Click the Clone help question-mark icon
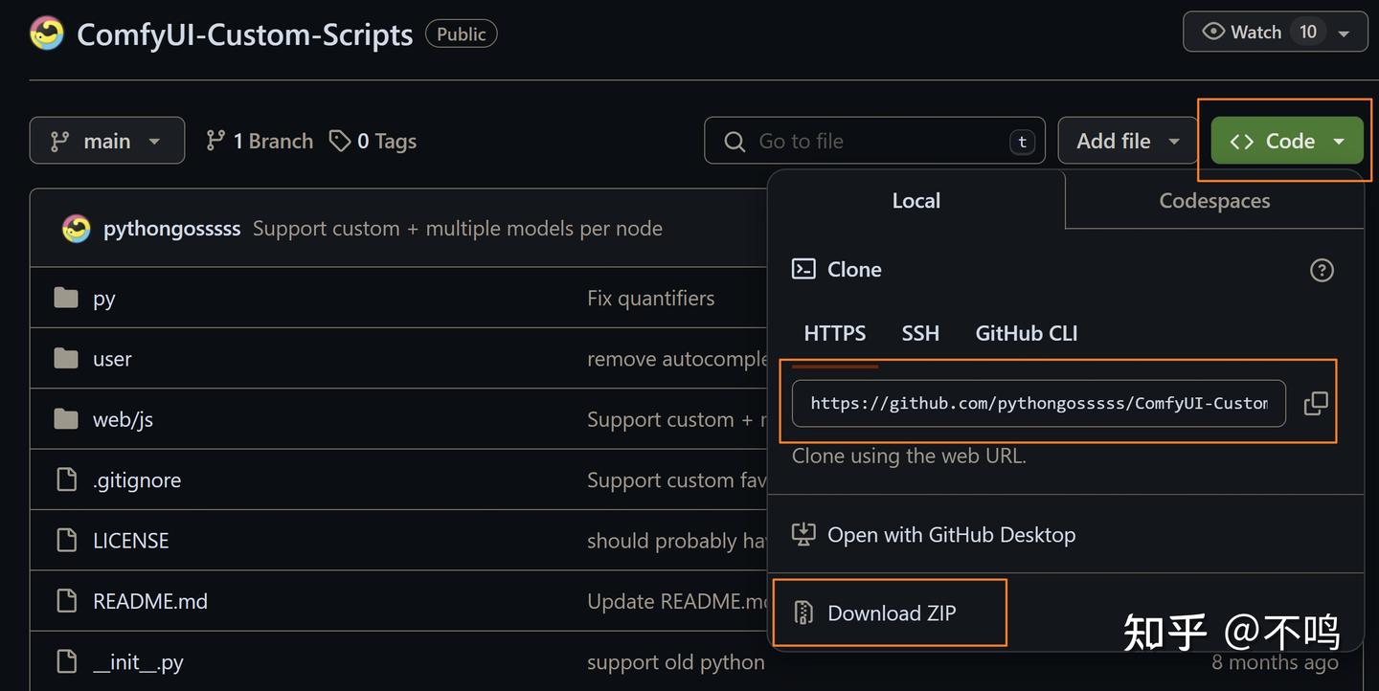The height and width of the screenshot is (691, 1379). pos(1322,271)
